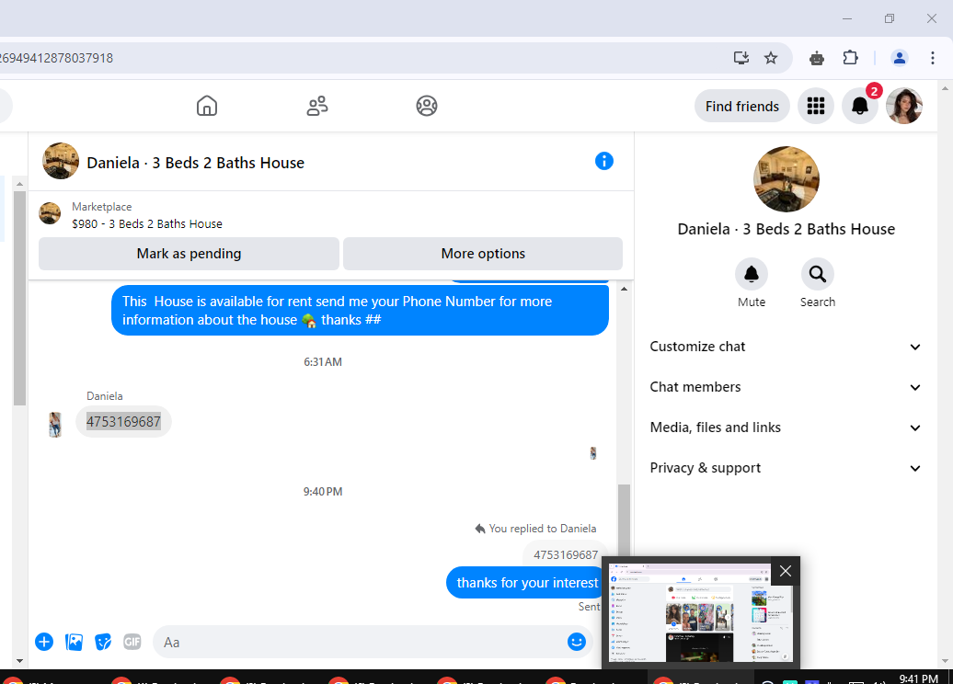Choose a GIF icon in composer
Screen dimensions: 953x684
132,642
